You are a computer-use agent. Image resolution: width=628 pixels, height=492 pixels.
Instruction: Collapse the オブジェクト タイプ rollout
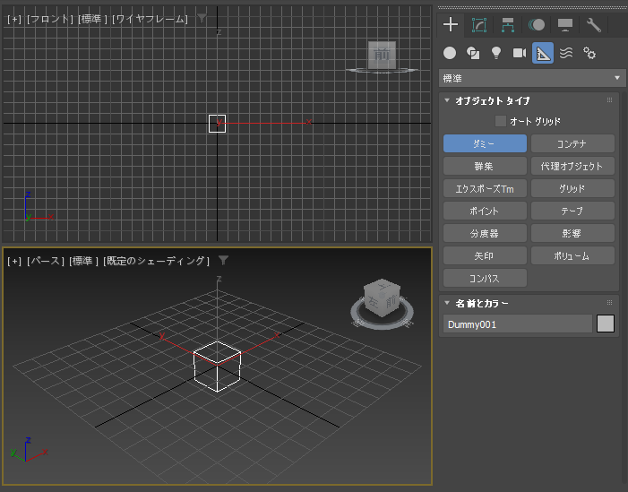(447, 100)
